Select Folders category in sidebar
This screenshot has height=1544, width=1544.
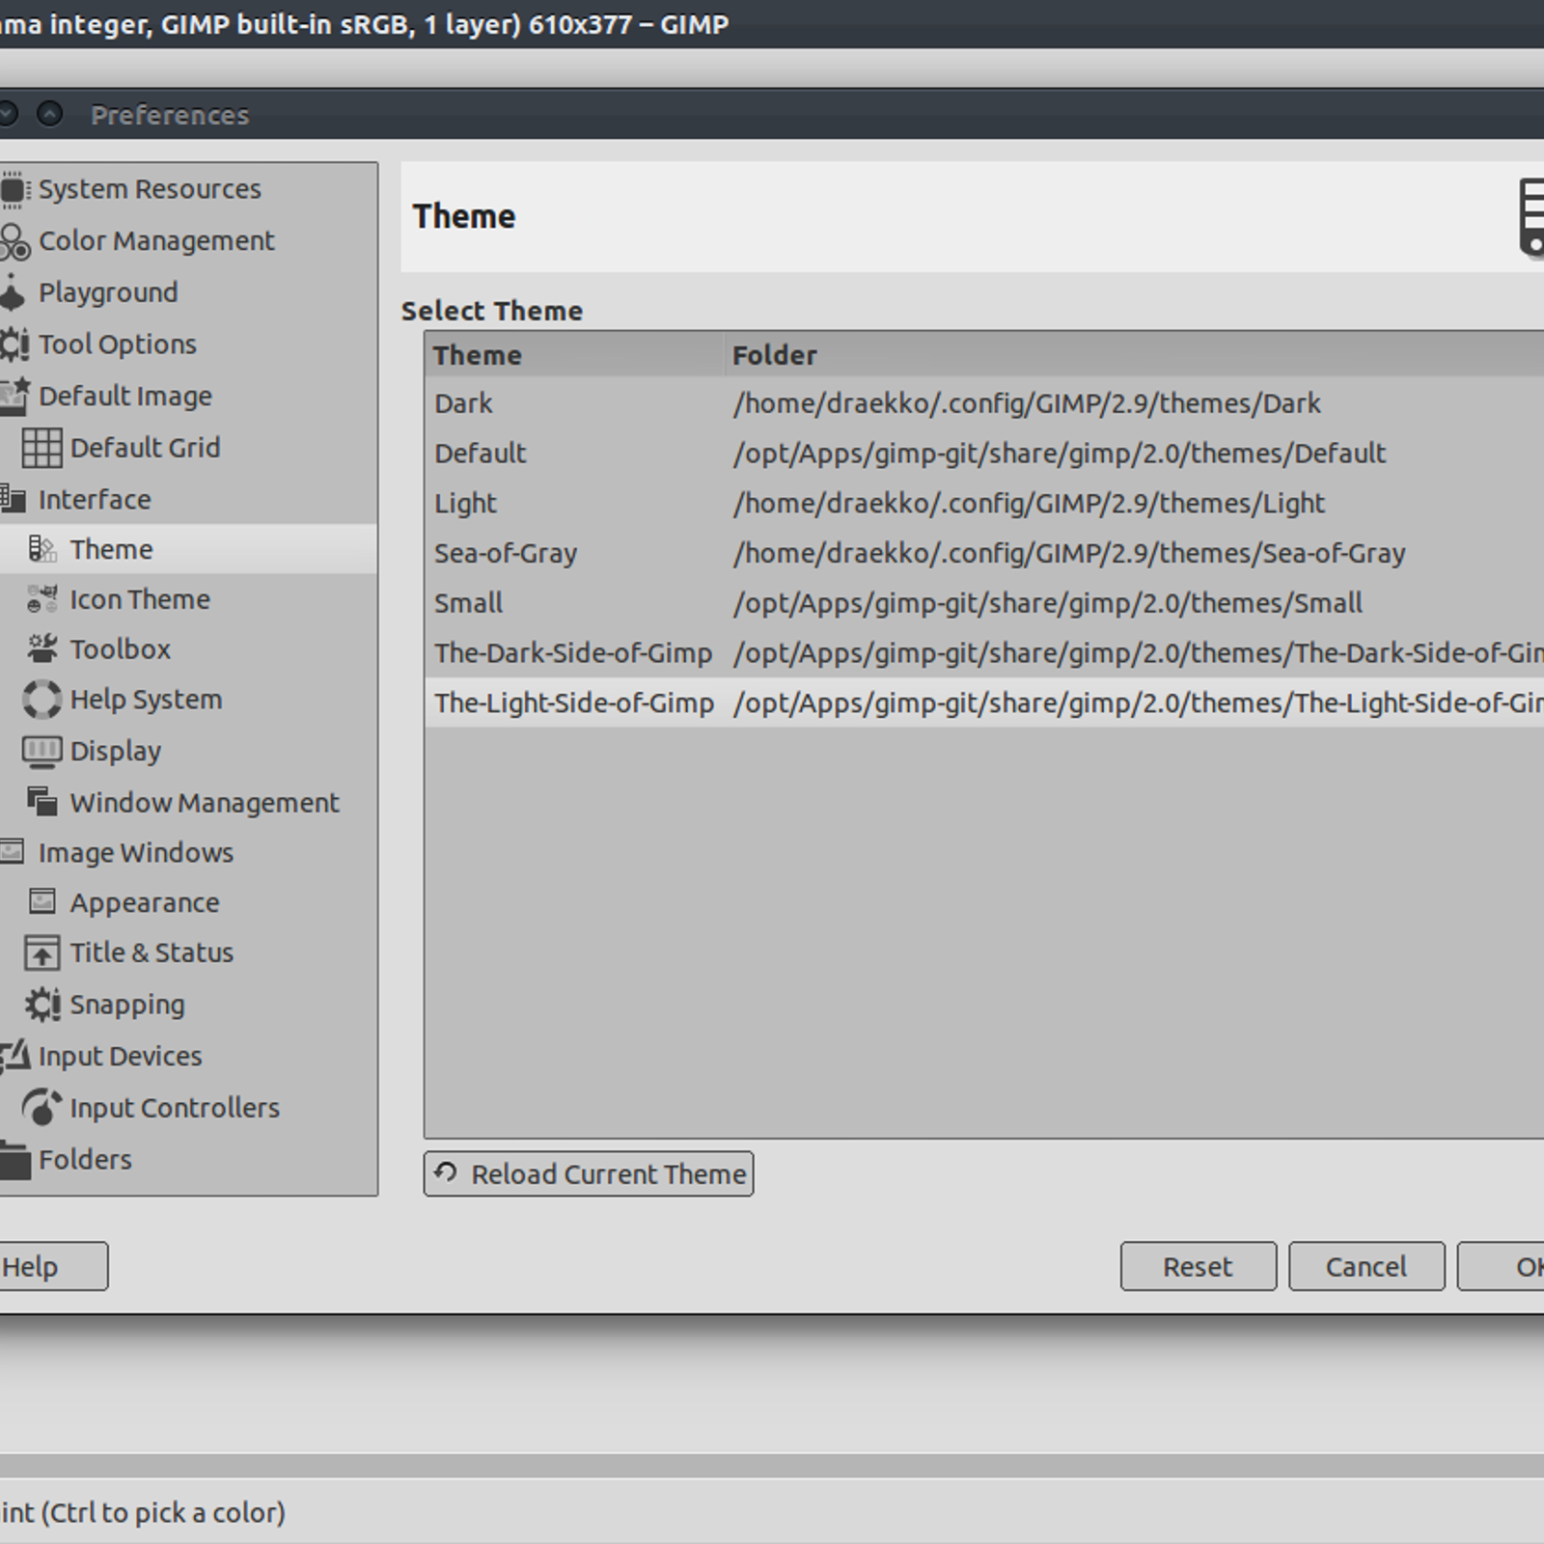85,1160
